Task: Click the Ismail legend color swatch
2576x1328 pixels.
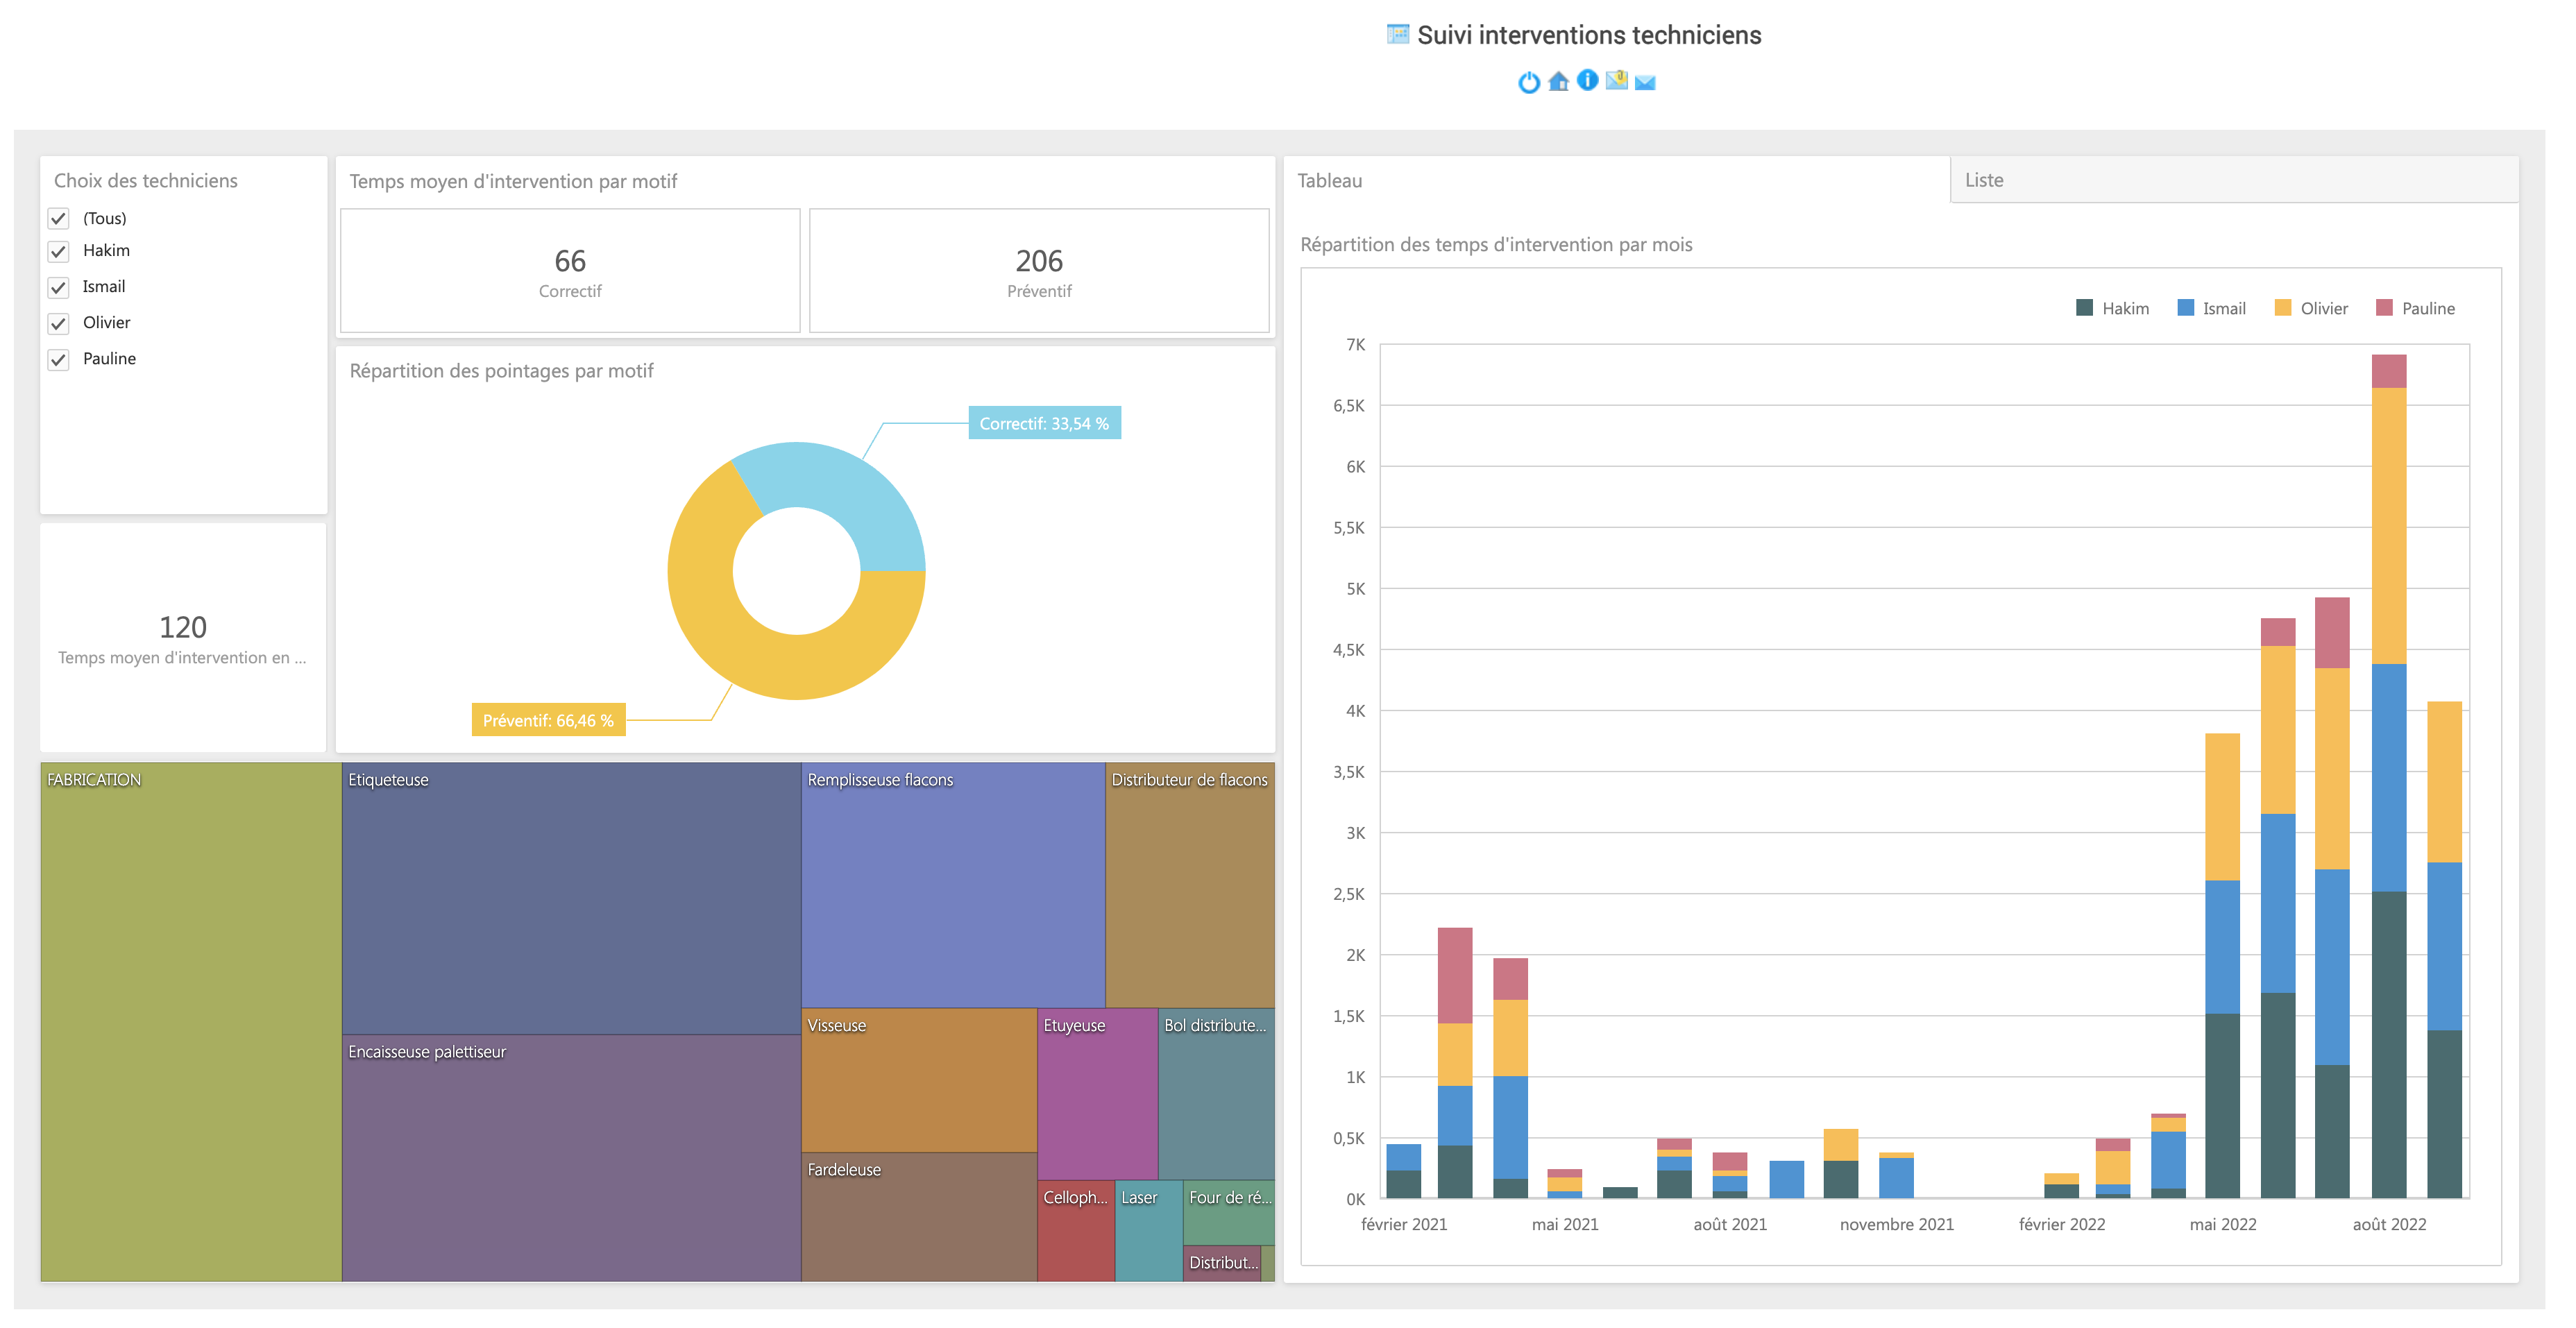Action: tap(2185, 308)
